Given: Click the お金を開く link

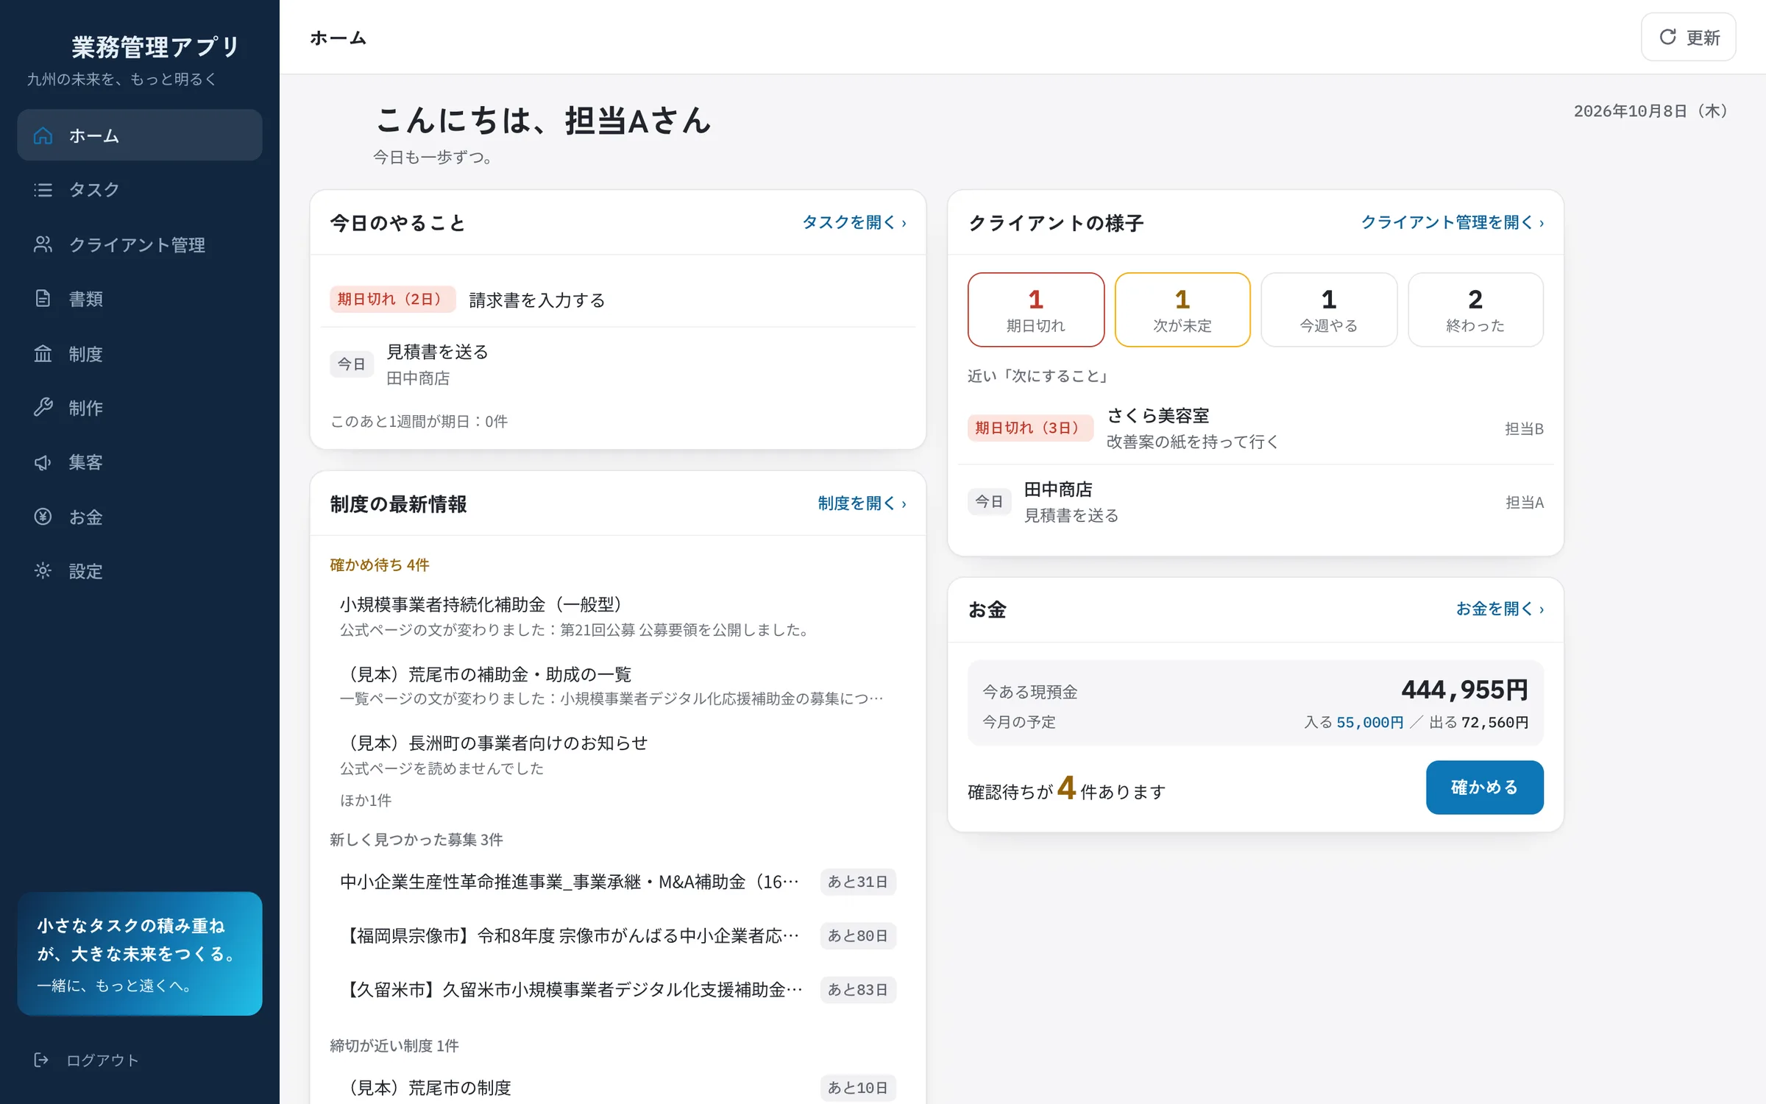Looking at the screenshot, I should coord(1500,609).
